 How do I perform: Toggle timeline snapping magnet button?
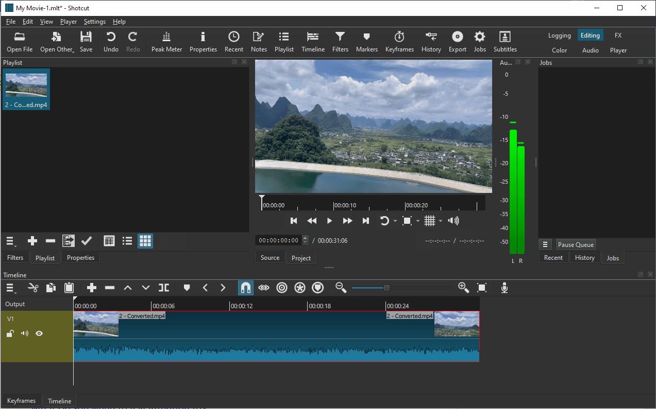[x=246, y=288]
